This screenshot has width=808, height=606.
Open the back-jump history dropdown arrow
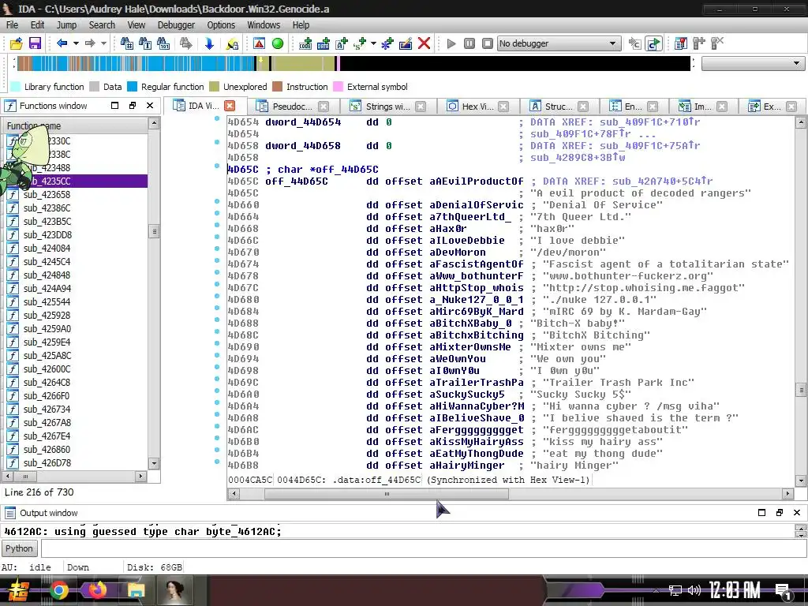point(76,44)
